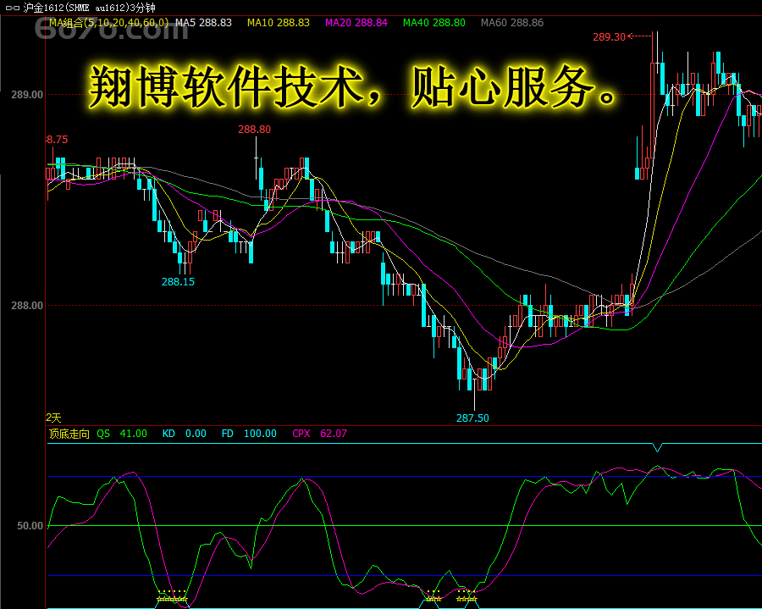Click the 50.00 indicator axis label
The width and height of the screenshot is (762, 609).
pos(30,526)
